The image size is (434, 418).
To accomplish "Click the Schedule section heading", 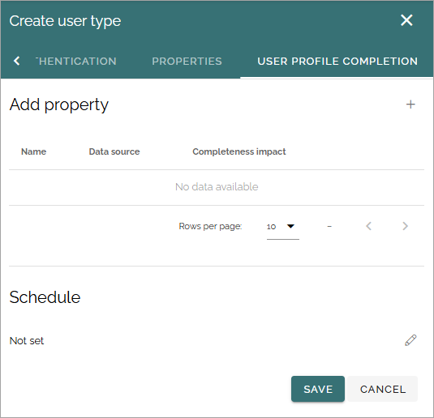I will tap(45, 297).
